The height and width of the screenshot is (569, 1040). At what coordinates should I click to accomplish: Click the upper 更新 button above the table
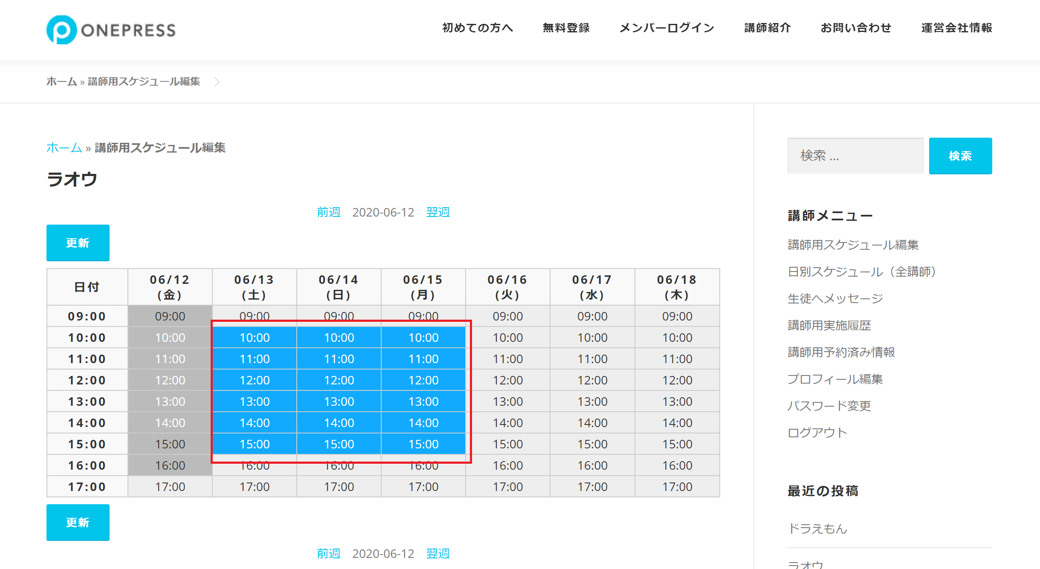pos(78,243)
